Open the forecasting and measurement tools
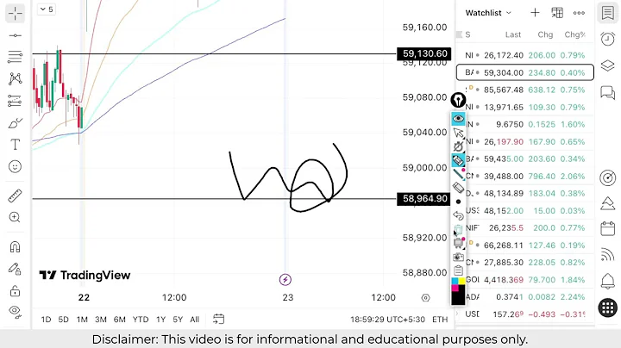 coord(15,102)
